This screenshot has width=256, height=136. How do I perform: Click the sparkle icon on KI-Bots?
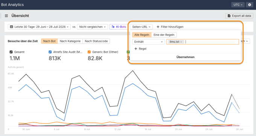(113, 27)
